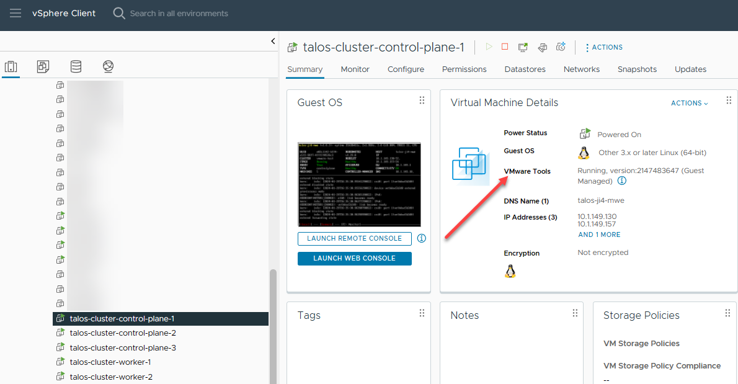
Task: Focus the Search in all environments field
Action: [179, 14]
